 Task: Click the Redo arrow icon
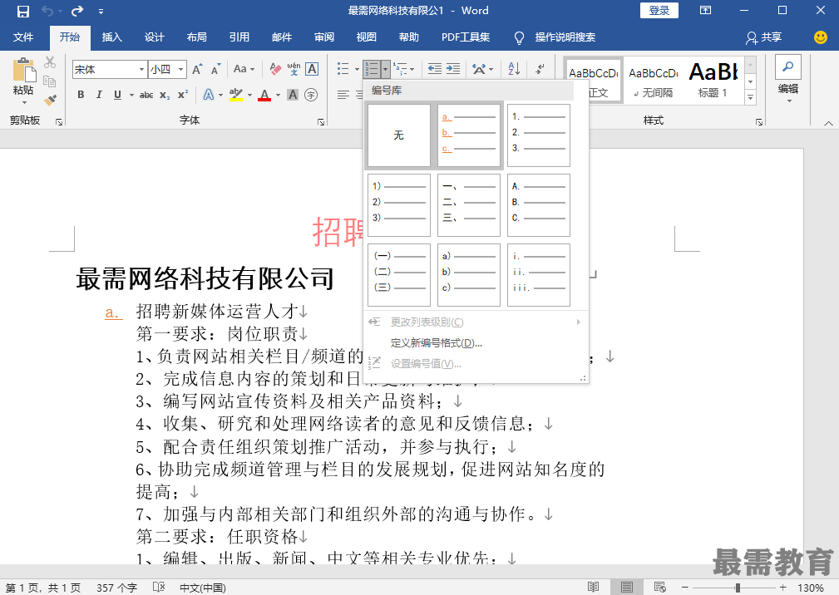click(x=77, y=11)
